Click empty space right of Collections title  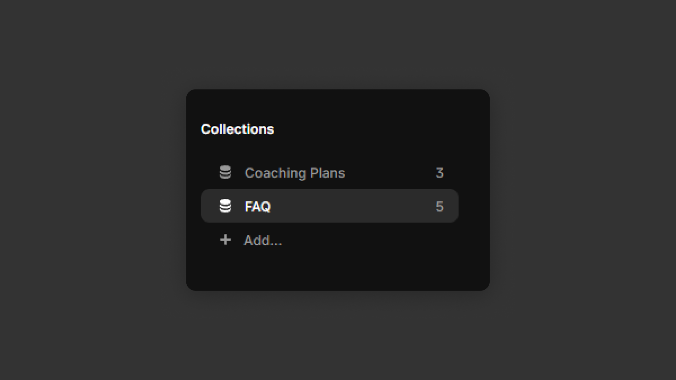pyautogui.click(x=372, y=129)
